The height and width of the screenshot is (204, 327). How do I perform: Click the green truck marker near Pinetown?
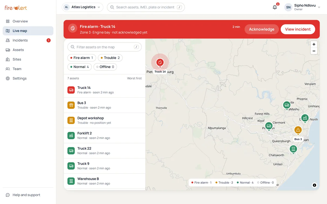(x=269, y=126)
